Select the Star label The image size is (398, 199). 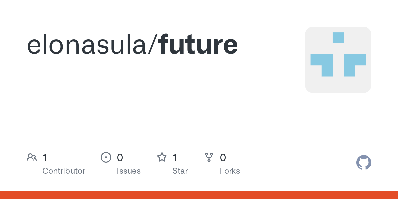(x=180, y=171)
